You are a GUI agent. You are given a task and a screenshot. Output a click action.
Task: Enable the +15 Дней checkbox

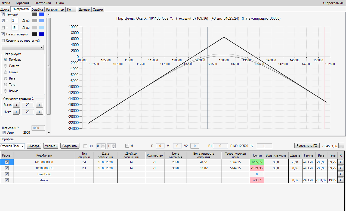3,27
